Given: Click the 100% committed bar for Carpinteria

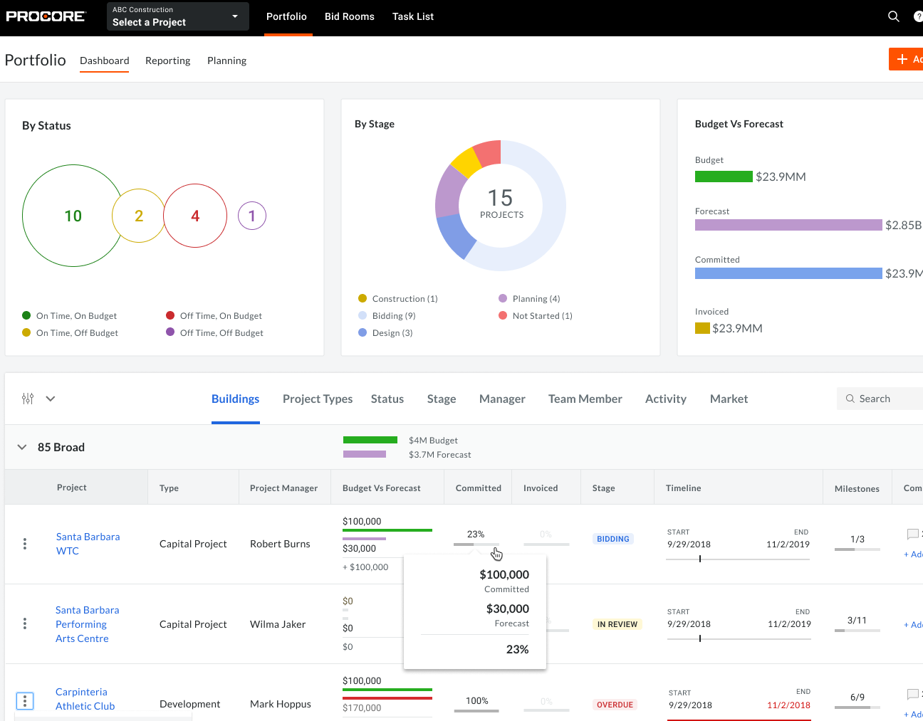Looking at the screenshot, I should pyautogui.click(x=476, y=711).
